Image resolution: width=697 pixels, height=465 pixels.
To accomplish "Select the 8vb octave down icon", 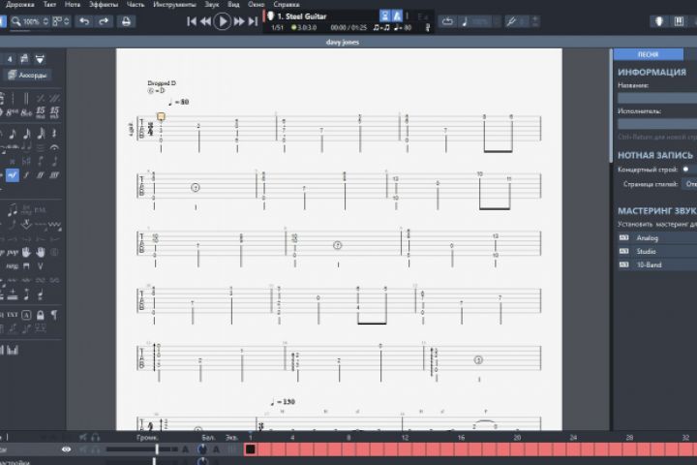I will pyautogui.click(x=26, y=112).
